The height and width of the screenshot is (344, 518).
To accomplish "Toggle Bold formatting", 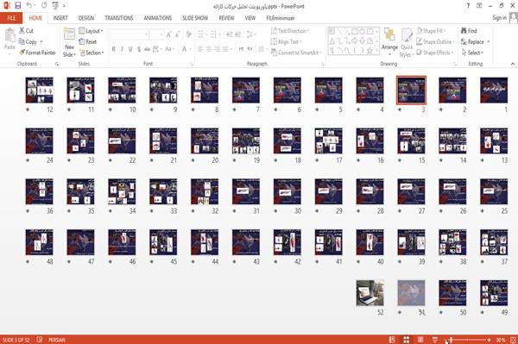I will pos(114,49).
